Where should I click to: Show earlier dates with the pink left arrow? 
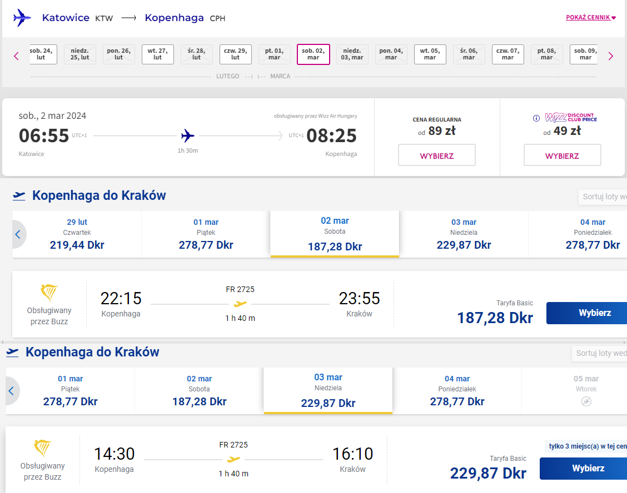pos(16,56)
